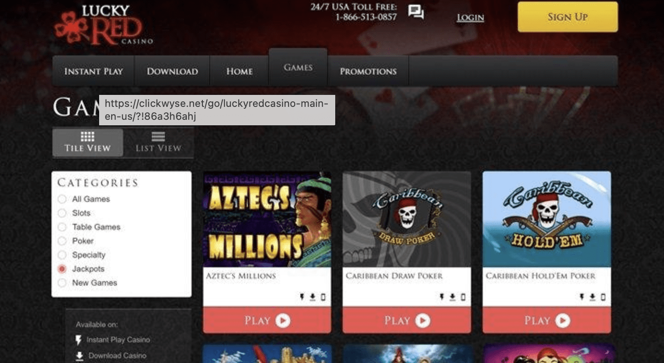Open the Download nav tab
Screen dimensions: 664x363
coord(172,71)
